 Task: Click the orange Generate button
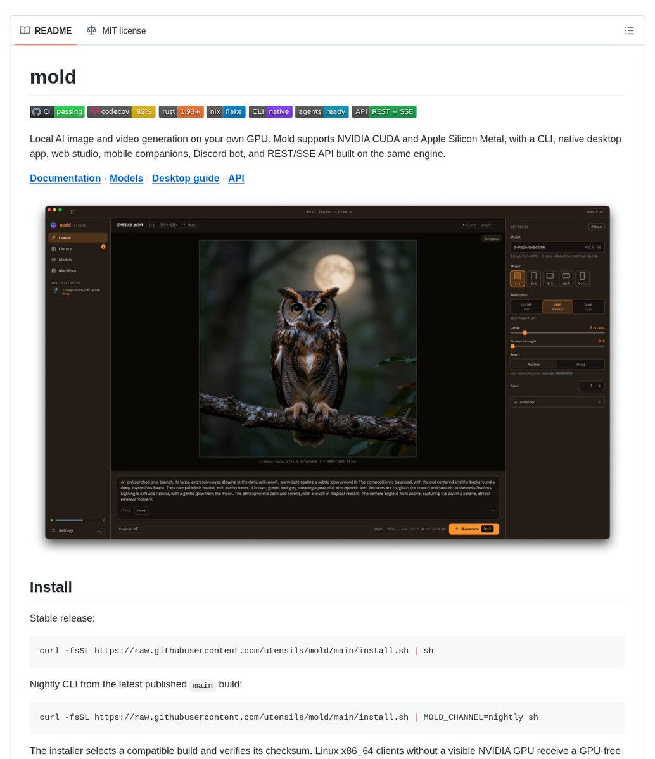coord(474,529)
